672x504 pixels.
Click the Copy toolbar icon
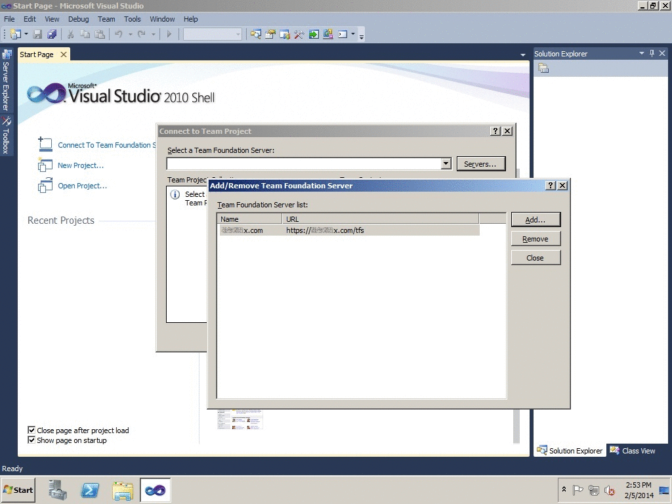click(x=85, y=34)
